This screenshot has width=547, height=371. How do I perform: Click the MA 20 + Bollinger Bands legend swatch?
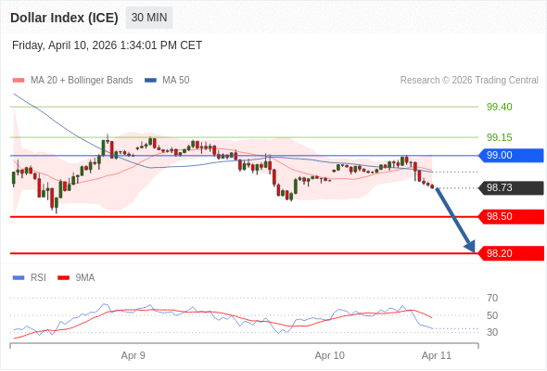coord(19,81)
